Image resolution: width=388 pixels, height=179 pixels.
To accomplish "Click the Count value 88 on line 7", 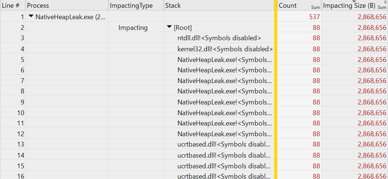I will click(316, 80).
